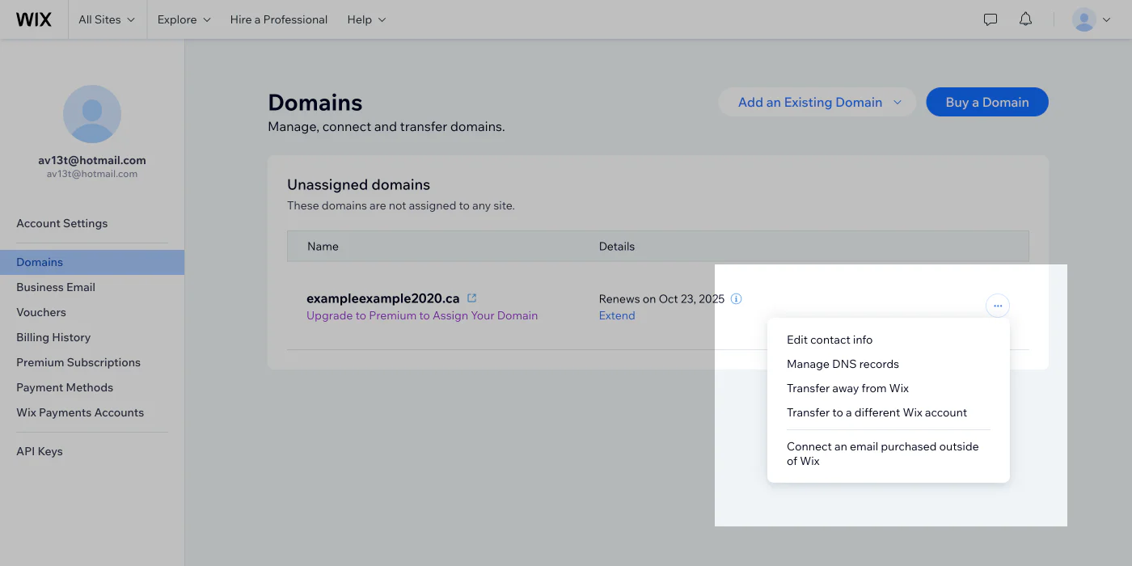The image size is (1132, 566).
Task: Open the domain actions ellipsis menu
Action: tap(998, 306)
